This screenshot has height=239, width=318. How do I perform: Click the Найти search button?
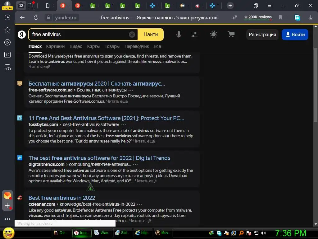tap(151, 35)
